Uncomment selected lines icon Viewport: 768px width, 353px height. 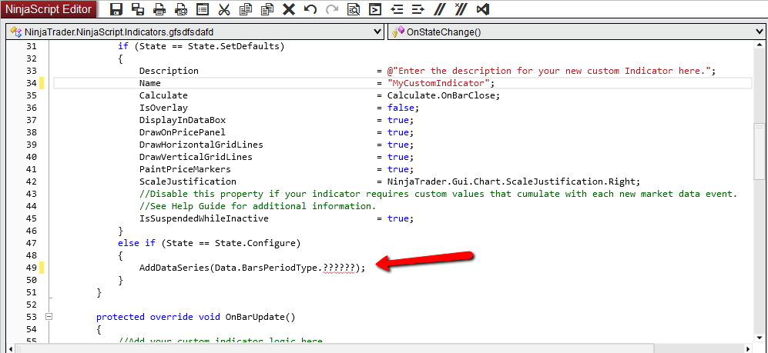click(461, 8)
